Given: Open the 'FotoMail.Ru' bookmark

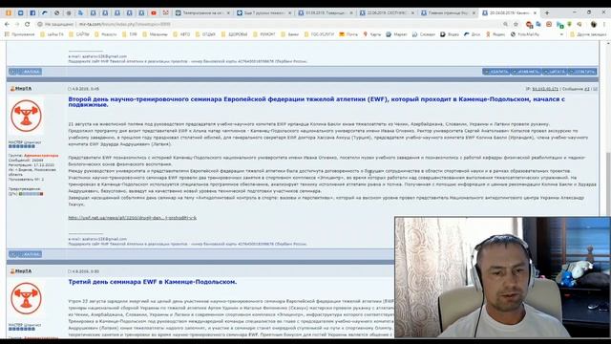Looking at the screenshot, I should 525,34.
